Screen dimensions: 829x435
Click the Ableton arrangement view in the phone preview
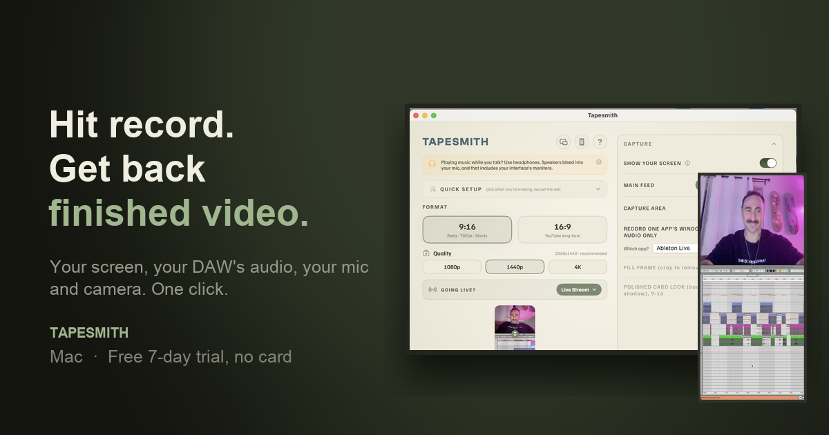[752, 333]
